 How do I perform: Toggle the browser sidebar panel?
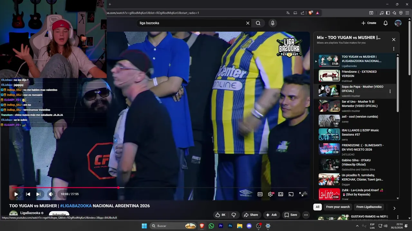[388, 13]
